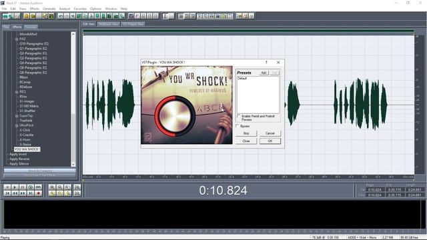Image resolution: width=427 pixels, height=240 pixels.
Task: Click the Play transport button
Action: (15, 187)
